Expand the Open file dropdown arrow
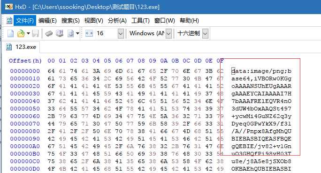 (x=28, y=33)
